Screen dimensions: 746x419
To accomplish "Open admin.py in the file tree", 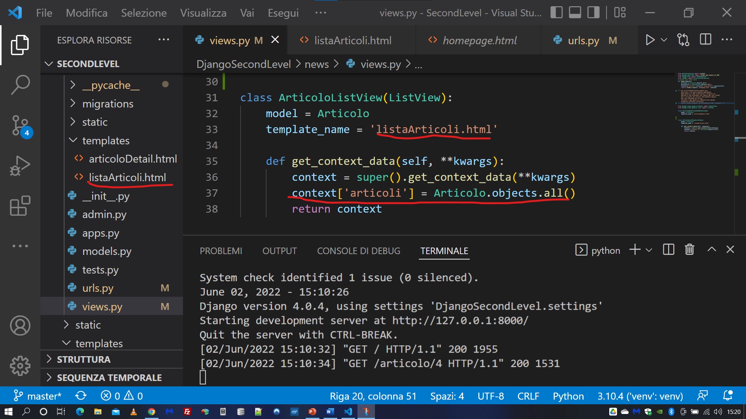I will 112,214.
